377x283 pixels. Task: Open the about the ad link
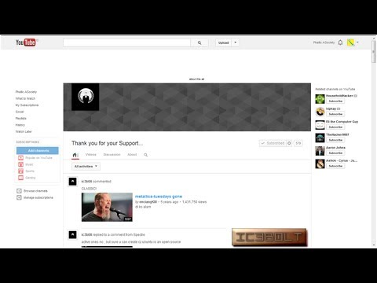(196, 79)
